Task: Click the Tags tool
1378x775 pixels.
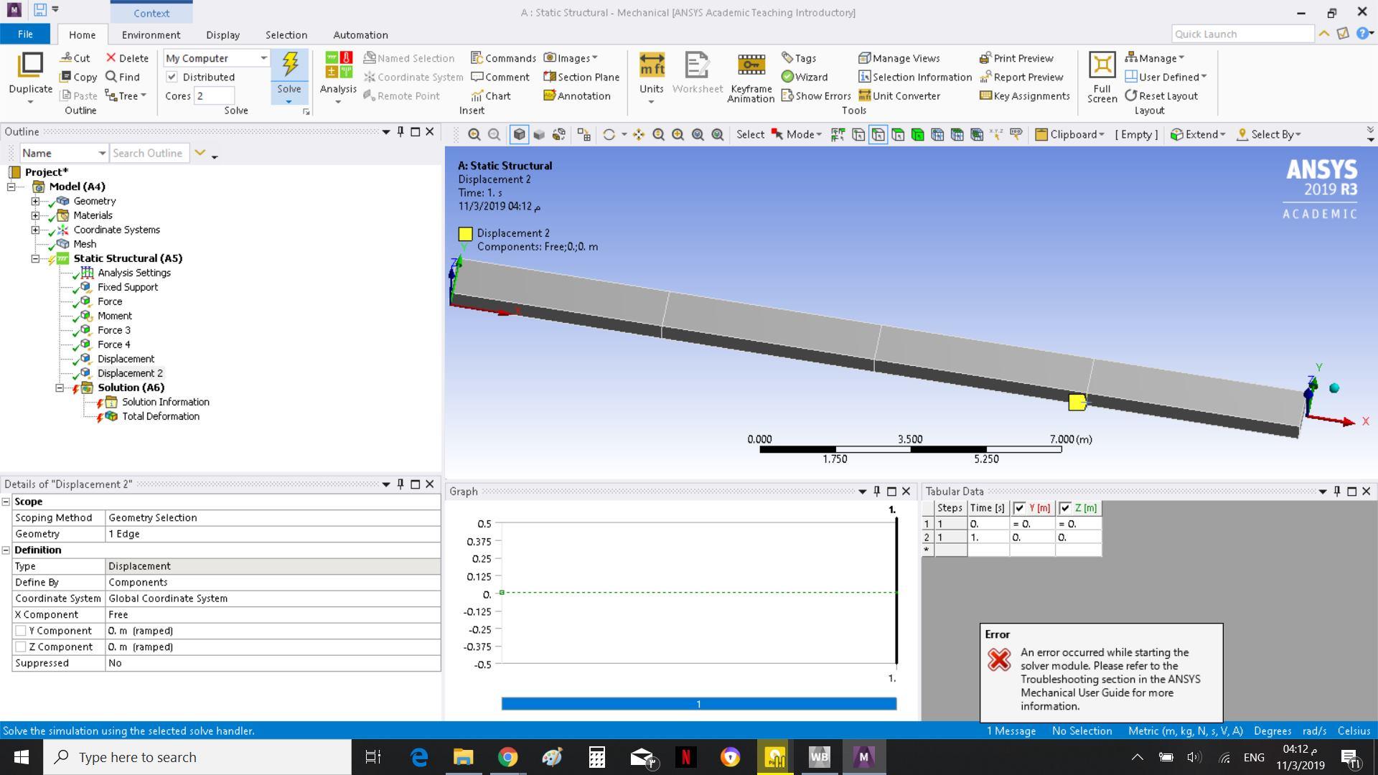Action: click(799, 58)
